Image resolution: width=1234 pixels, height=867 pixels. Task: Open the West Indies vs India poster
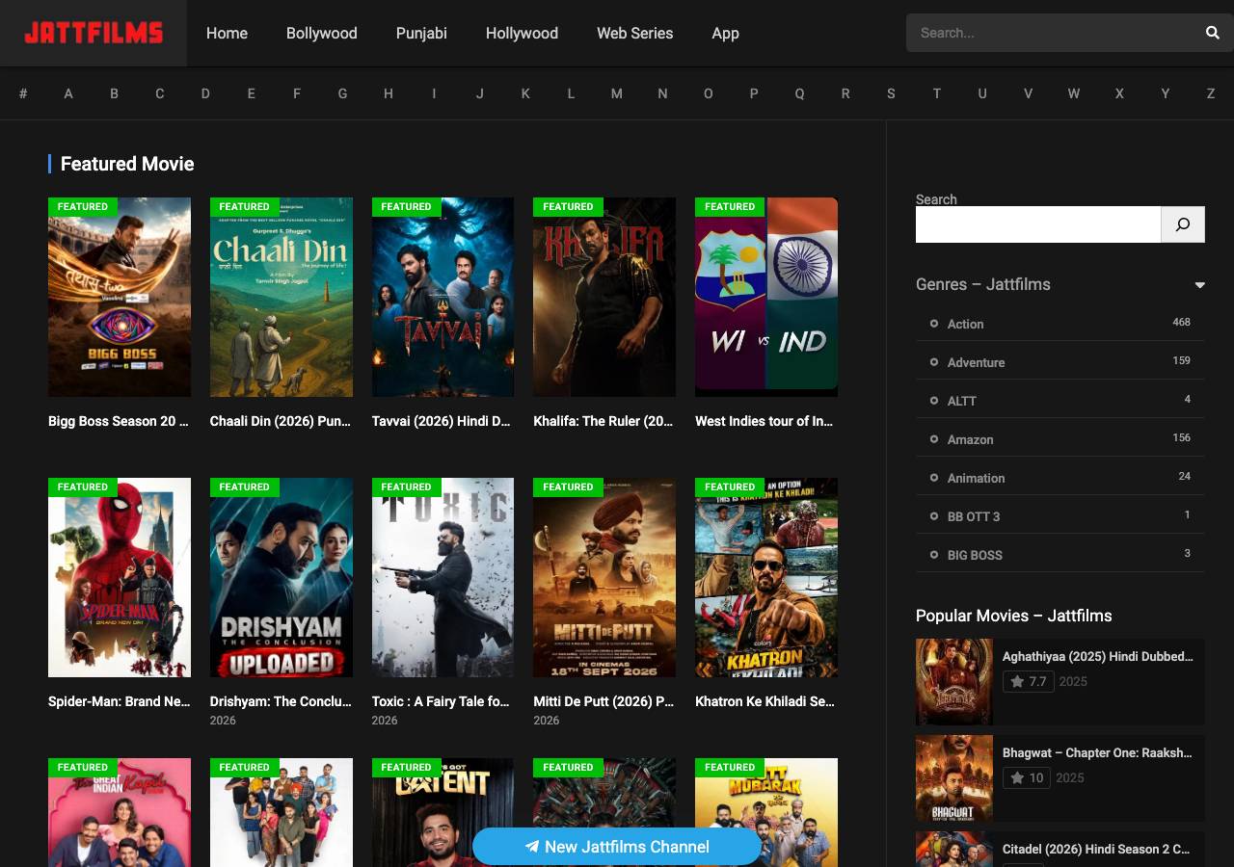[x=766, y=297]
